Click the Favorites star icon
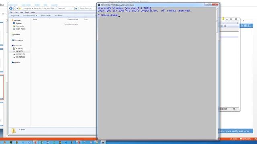This screenshot has height=144, width=257. (x=12, y=20)
